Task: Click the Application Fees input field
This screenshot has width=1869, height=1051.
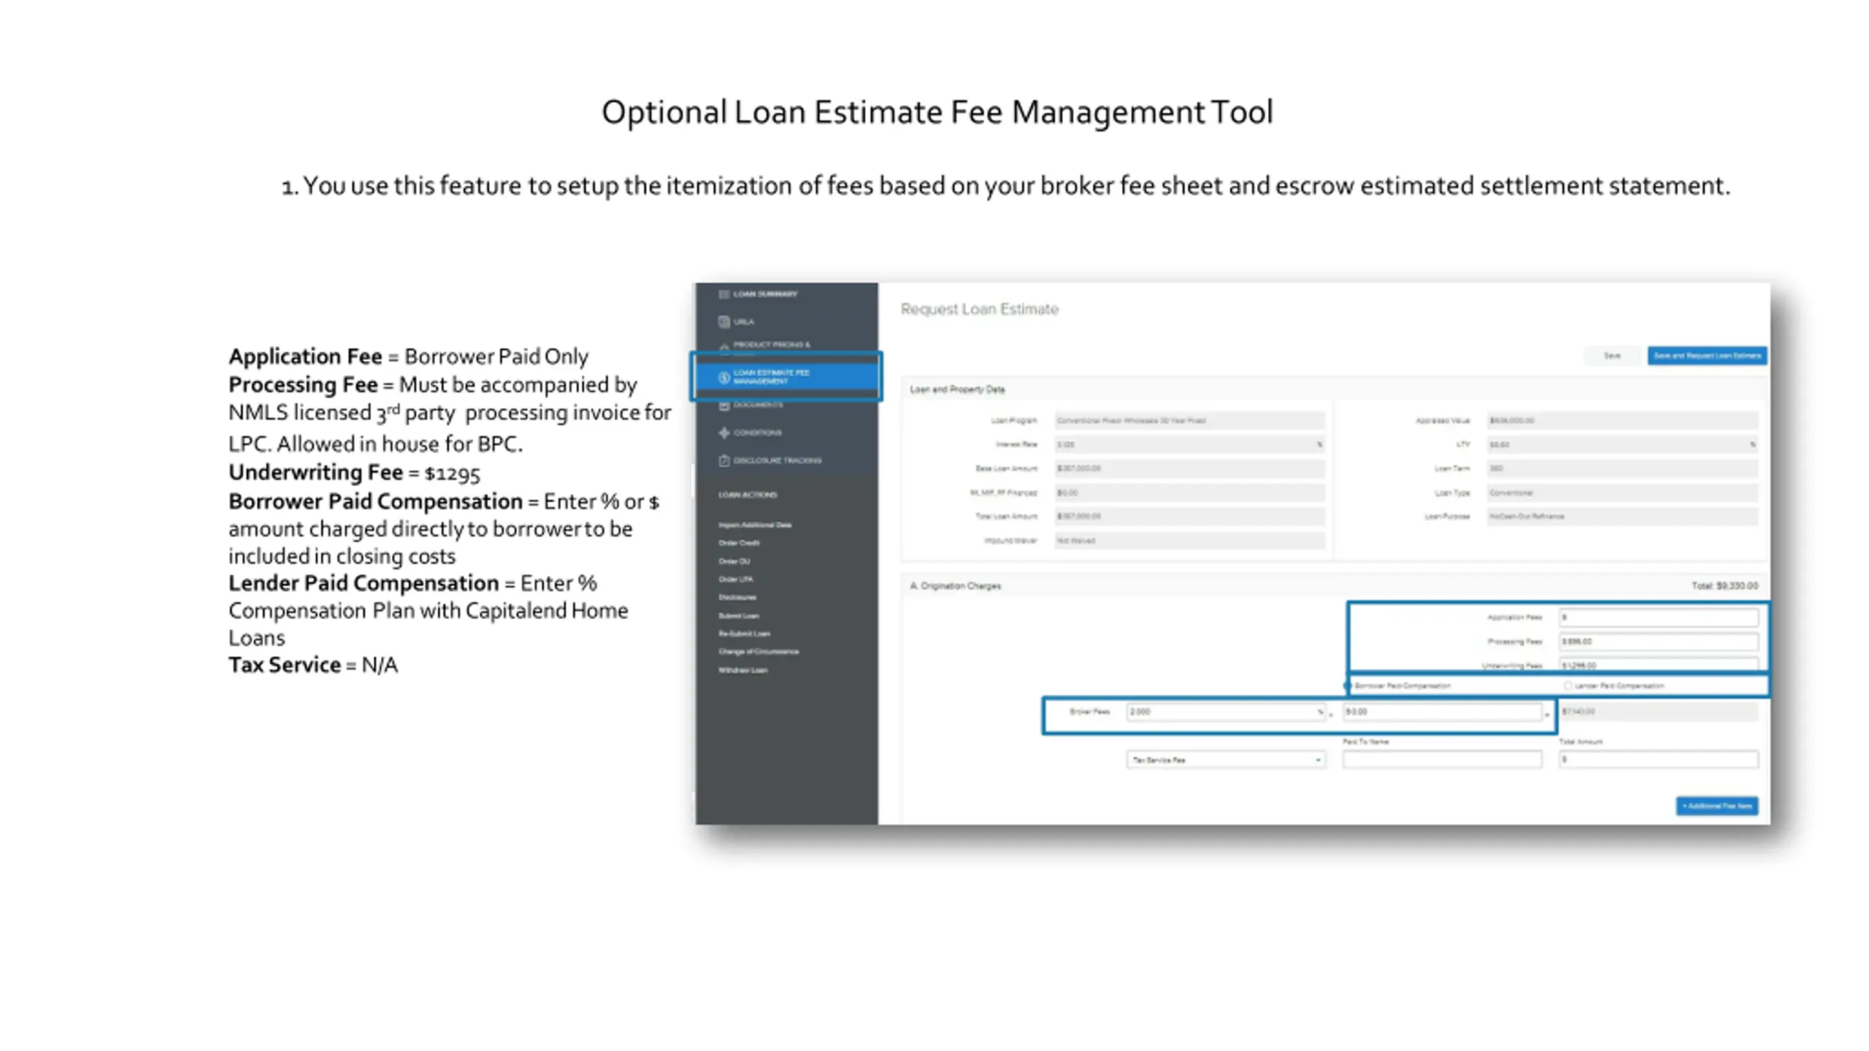Action: click(x=1658, y=617)
